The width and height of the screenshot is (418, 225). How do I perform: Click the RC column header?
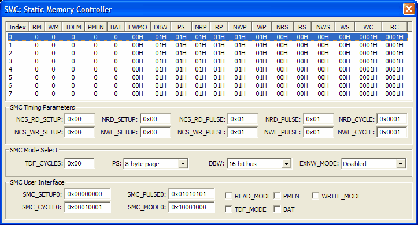tap(394, 27)
